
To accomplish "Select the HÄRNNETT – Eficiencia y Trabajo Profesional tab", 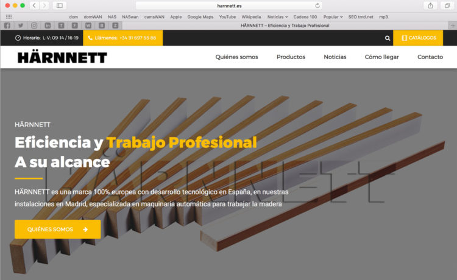I will [x=285, y=26].
